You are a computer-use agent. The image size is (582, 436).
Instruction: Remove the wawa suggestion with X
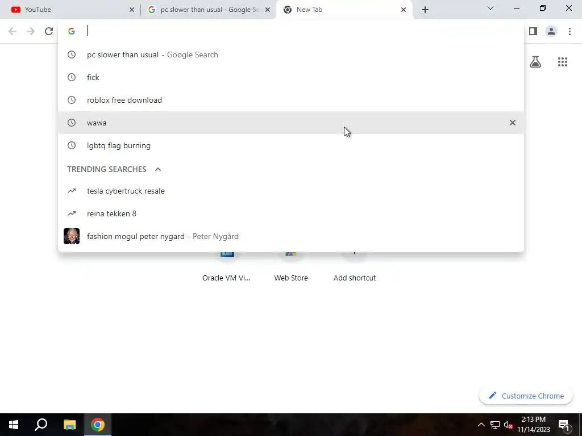[512, 123]
